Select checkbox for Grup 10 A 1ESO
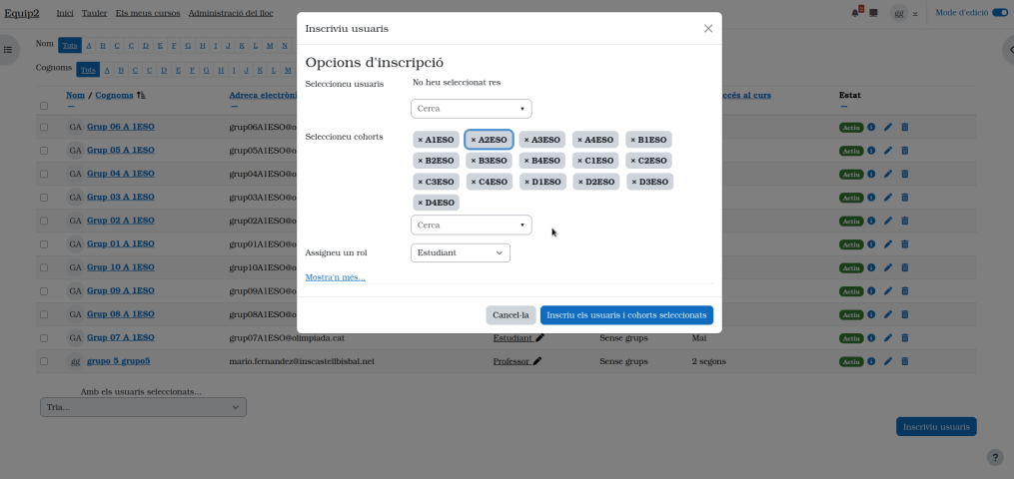The image size is (1014, 479). click(44, 267)
